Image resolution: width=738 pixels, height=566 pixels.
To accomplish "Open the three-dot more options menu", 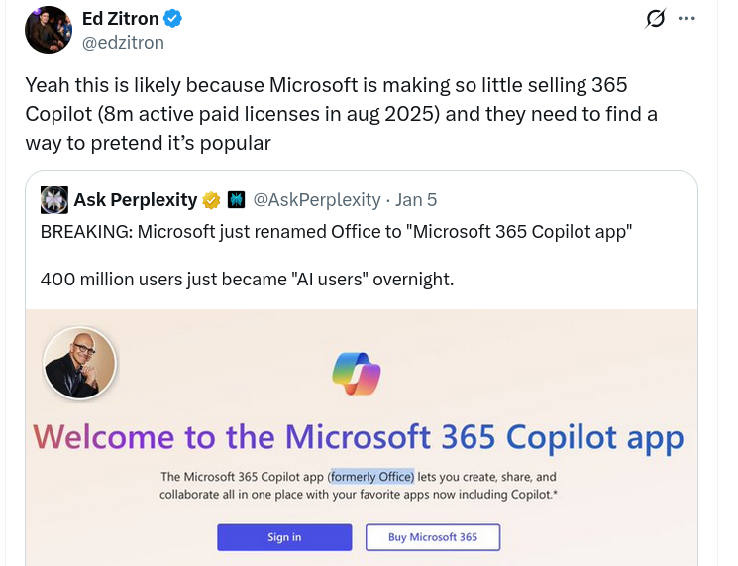I will [686, 19].
